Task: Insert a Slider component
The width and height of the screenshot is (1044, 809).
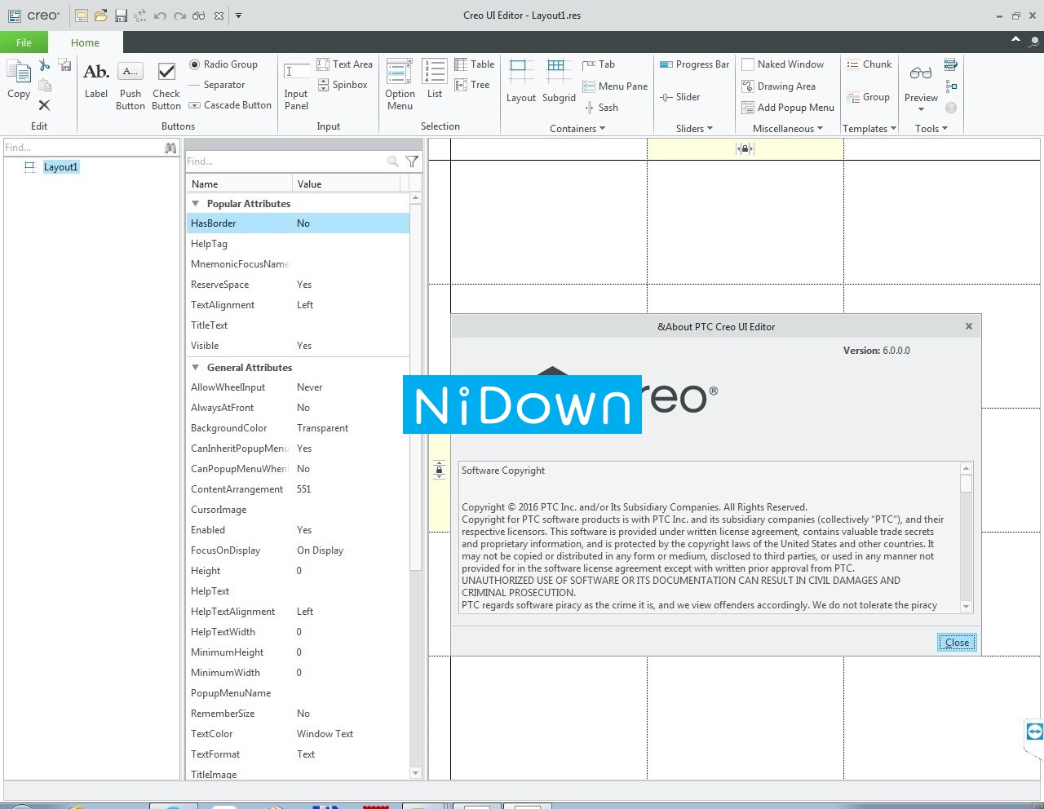Action: point(680,97)
